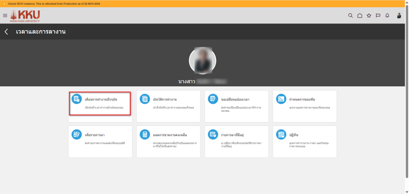The image size is (409, 194).
Task: Go to the Home icon
Action: click(359, 16)
